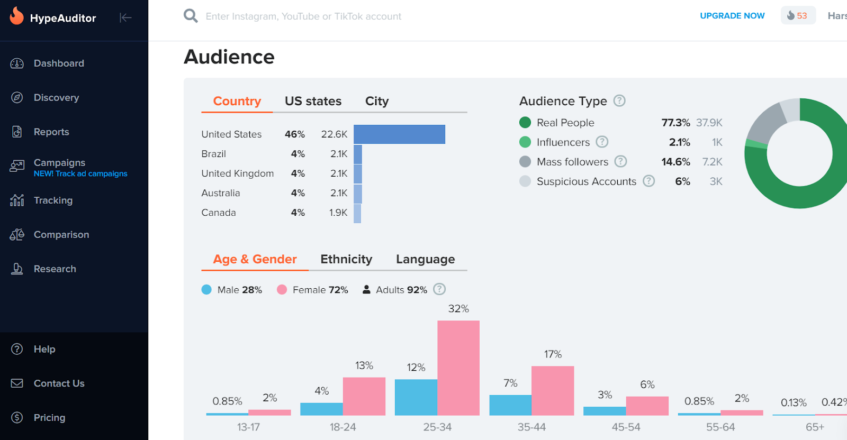Switch to the US states tab
This screenshot has width=847, height=440.
pos(313,101)
